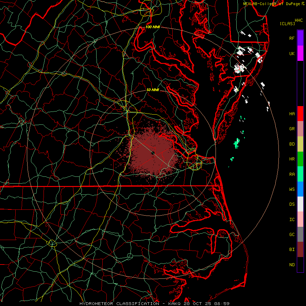Click the 50 NMI range ring label
The height and width of the screenshot is (306, 306).
tap(153, 90)
